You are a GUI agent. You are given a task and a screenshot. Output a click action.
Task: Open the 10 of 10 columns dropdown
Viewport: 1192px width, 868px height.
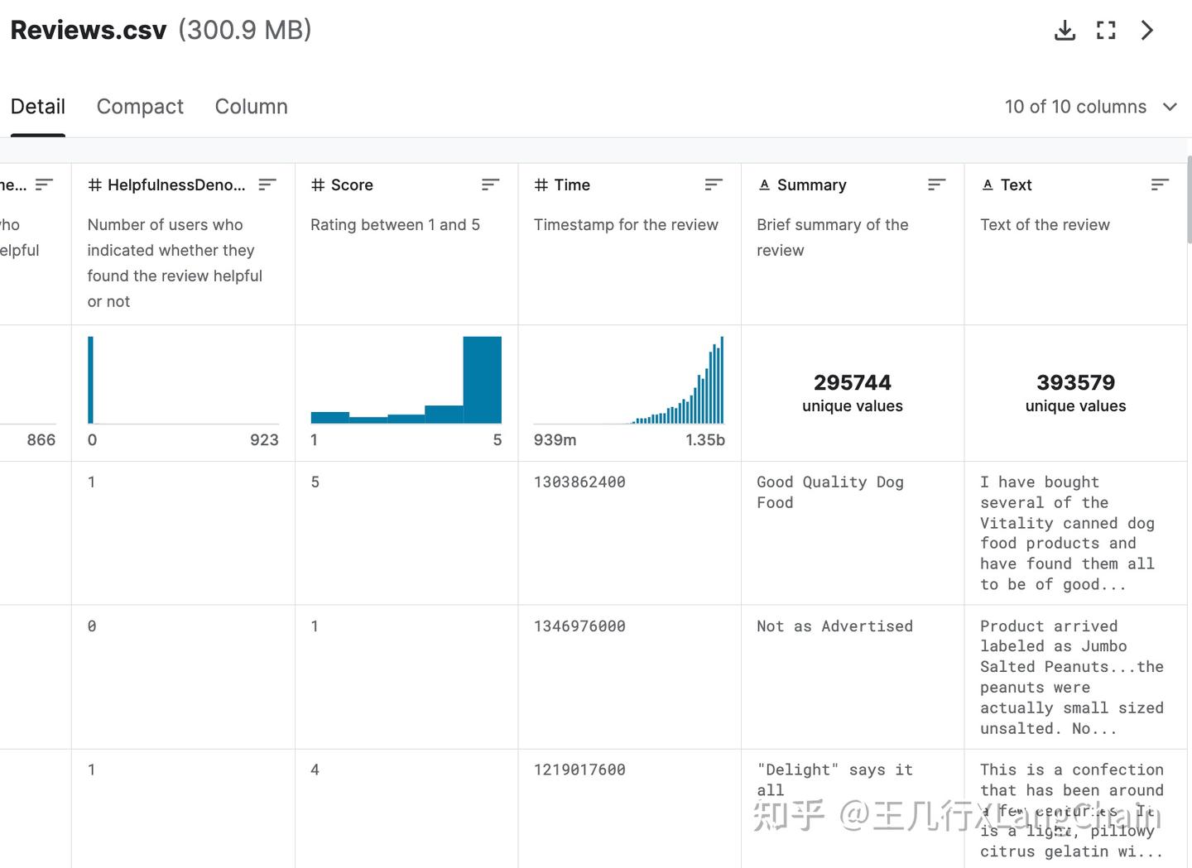(1090, 107)
